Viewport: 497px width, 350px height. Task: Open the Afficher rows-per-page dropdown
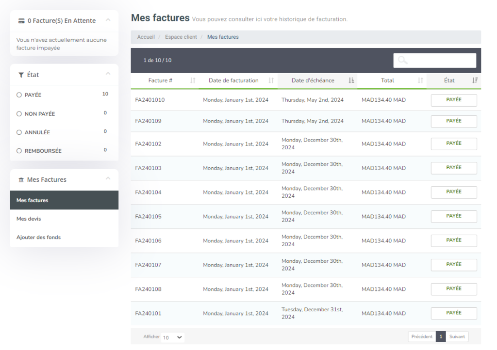(173, 337)
